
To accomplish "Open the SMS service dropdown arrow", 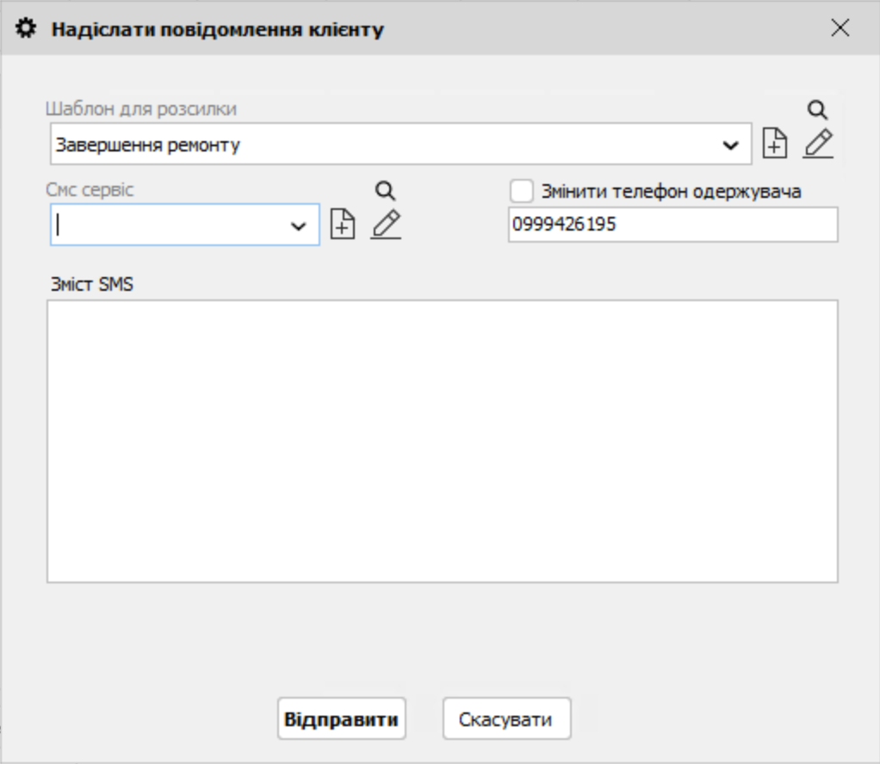I will pyautogui.click(x=299, y=226).
